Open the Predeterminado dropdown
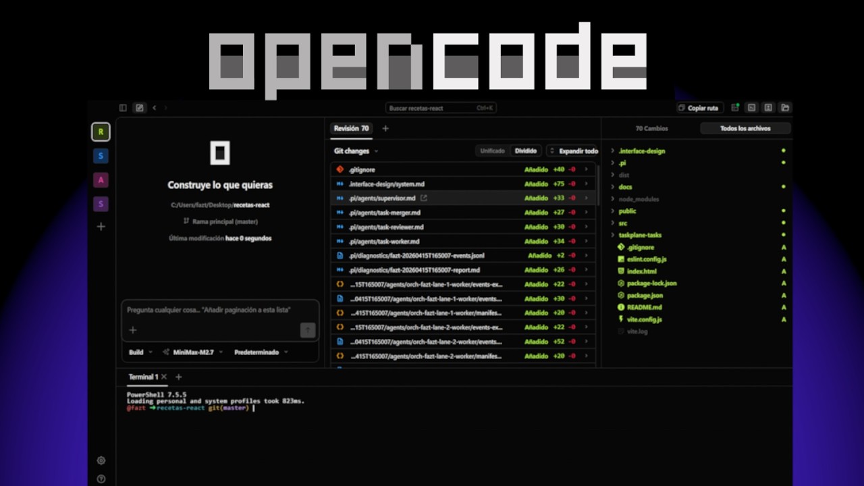The image size is (864, 486). 261,352
